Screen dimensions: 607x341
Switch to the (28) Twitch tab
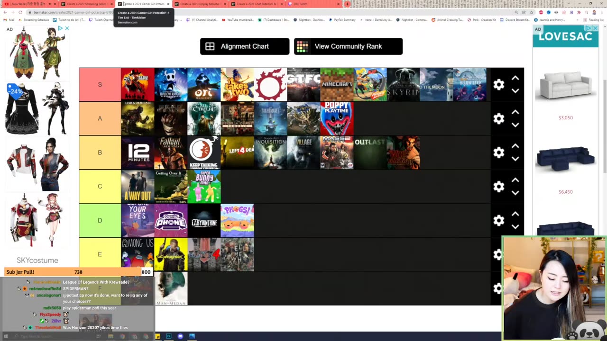point(314,4)
